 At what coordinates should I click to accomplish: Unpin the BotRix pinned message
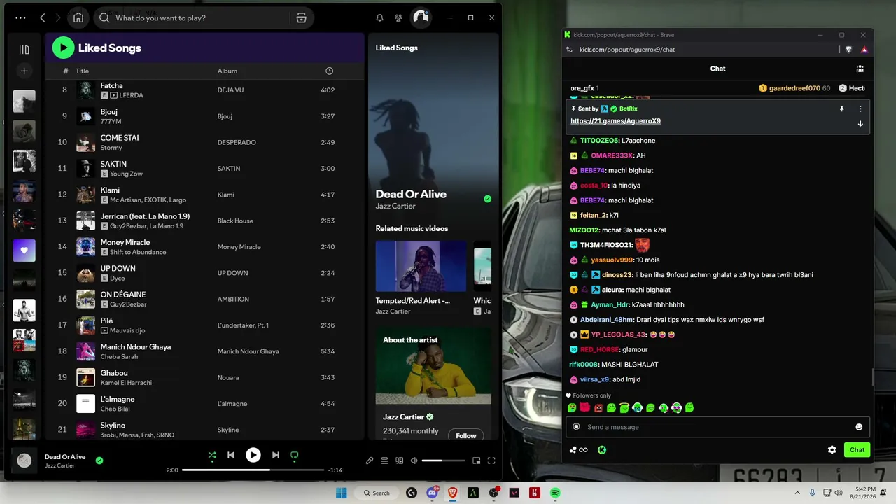[x=842, y=108]
